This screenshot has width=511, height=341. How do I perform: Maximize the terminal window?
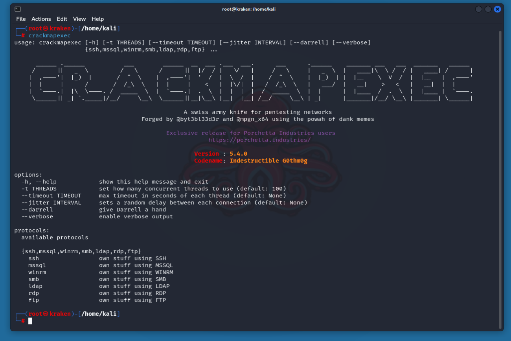tap(488, 9)
